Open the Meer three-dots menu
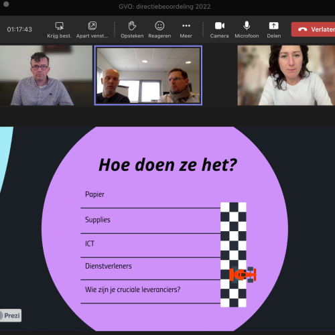Image resolution: width=335 pixels, height=335 pixels. click(x=186, y=26)
